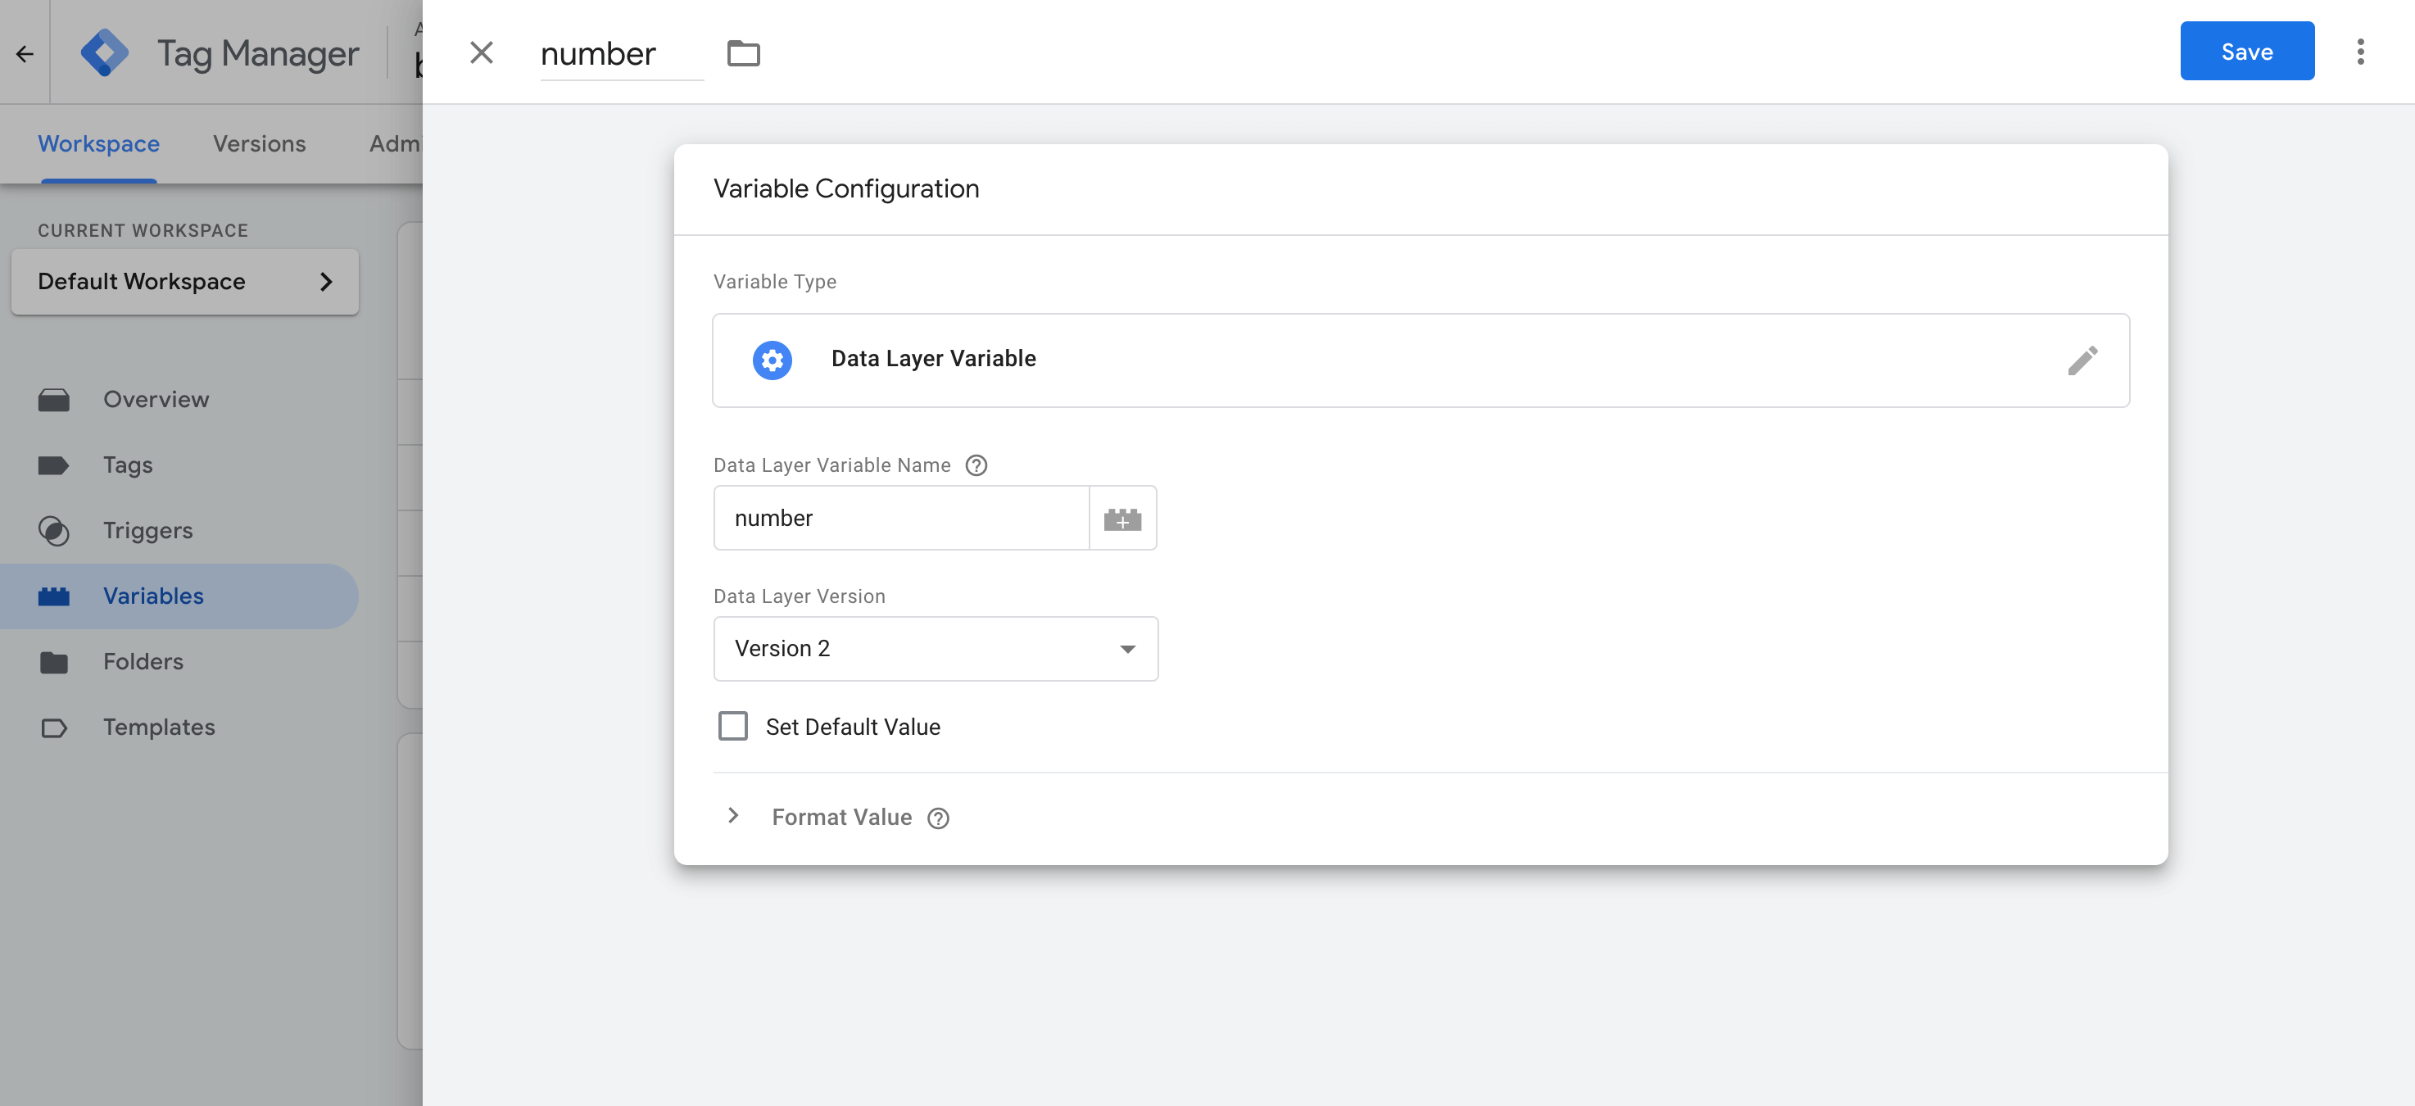This screenshot has height=1106, width=2415.
Task: Save the variable
Action: pyautogui.click(x=2246, y=52)
